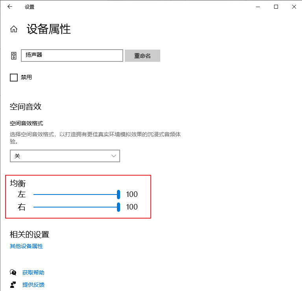Open the 空间音效格式 dropdown showing 关
The image size is (302, 291).
point(65,156)
